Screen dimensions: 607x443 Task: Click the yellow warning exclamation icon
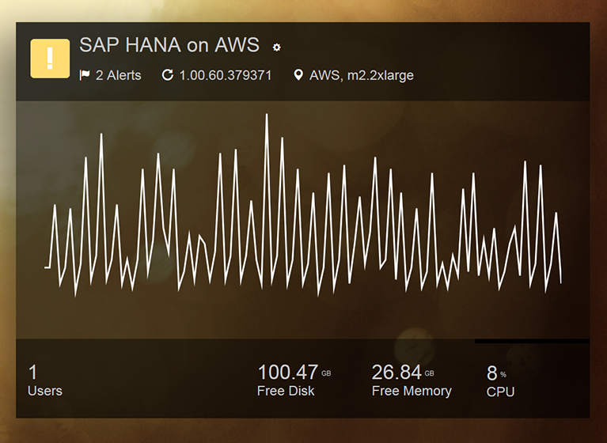50,59
